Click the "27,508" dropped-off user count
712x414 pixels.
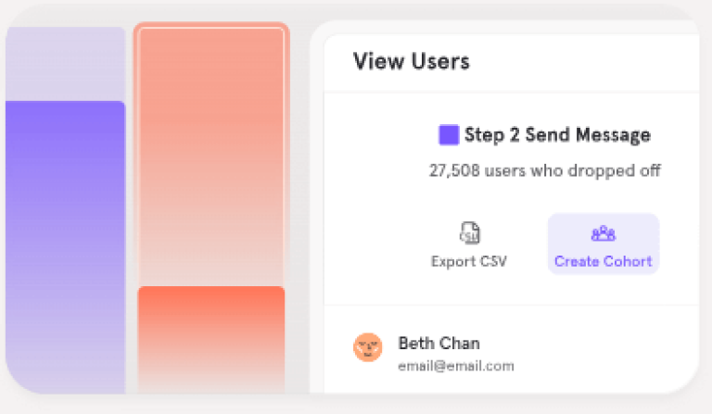point(452,171)
